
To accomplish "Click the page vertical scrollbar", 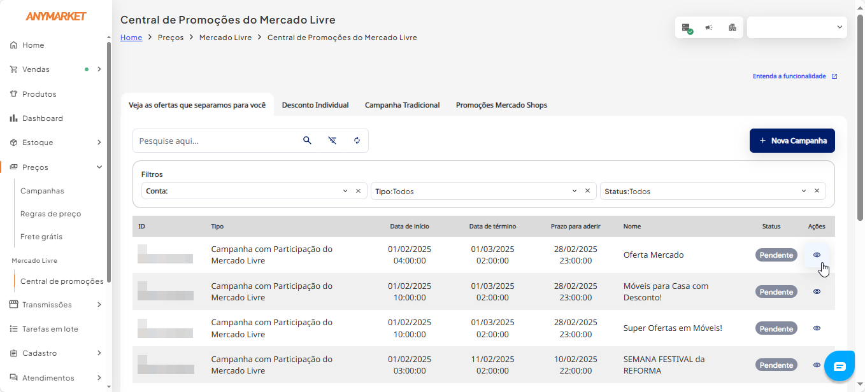I will point(860,118).
